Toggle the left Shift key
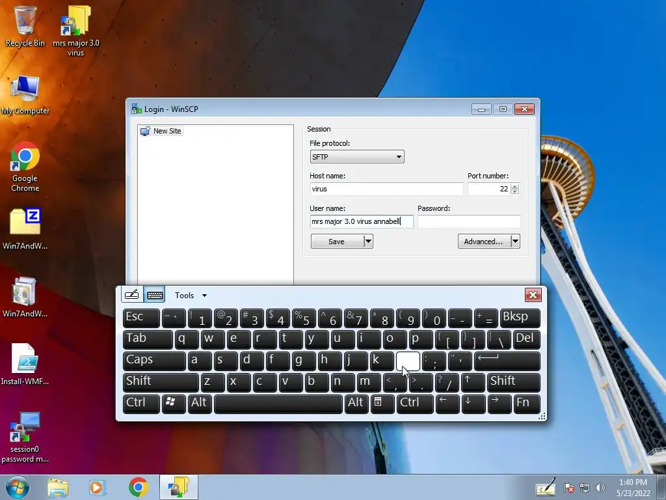This screenshot has height=500, width=666. (161, 382)
